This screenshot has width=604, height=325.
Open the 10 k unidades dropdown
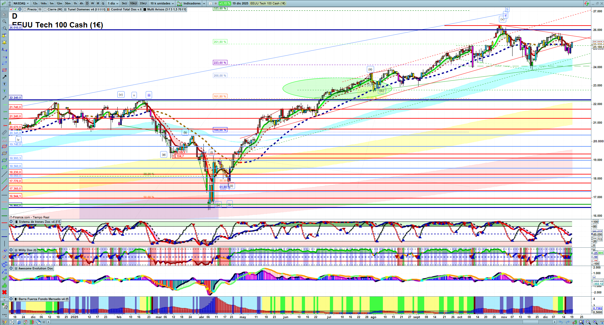pyautogui.click(x=162, y=3)
